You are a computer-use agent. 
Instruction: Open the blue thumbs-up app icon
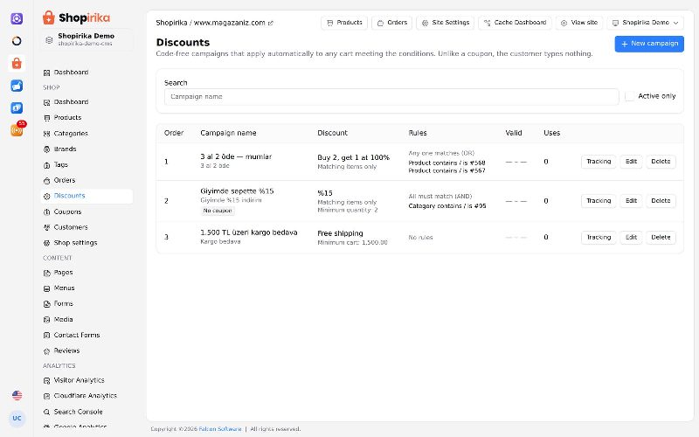tap(17, 86)
